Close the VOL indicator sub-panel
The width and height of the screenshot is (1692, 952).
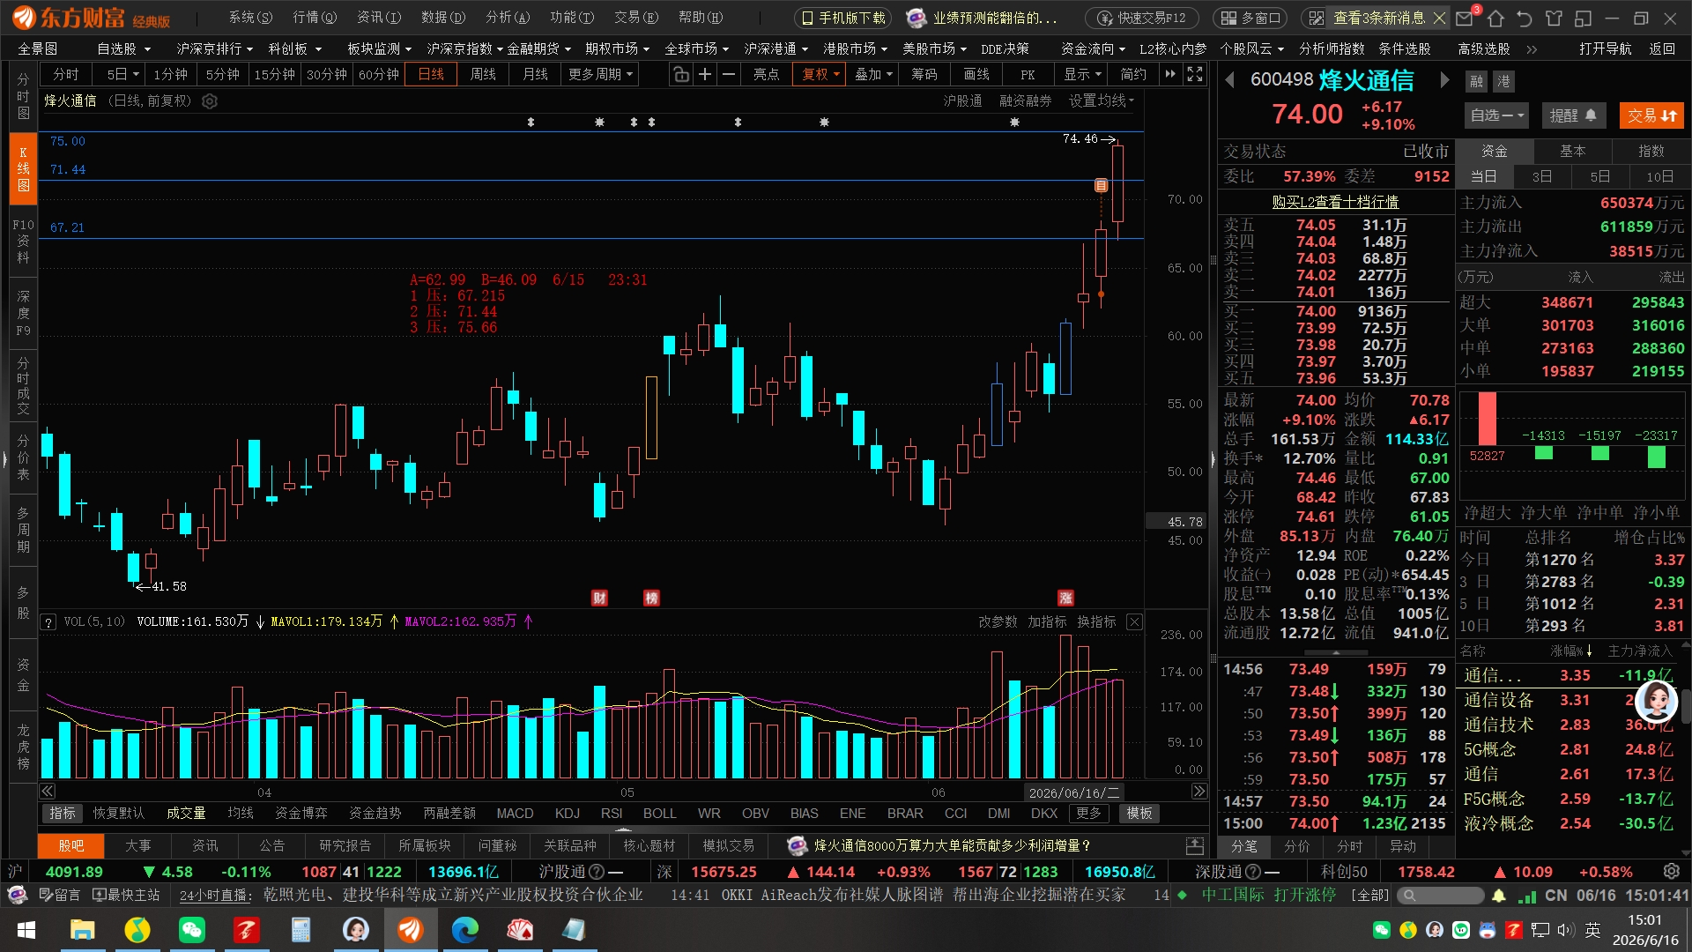pyautogui.click(x=1135, y=622)
